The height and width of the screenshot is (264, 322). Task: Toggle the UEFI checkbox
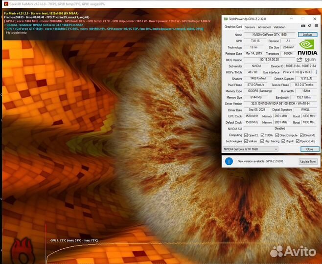307,60
